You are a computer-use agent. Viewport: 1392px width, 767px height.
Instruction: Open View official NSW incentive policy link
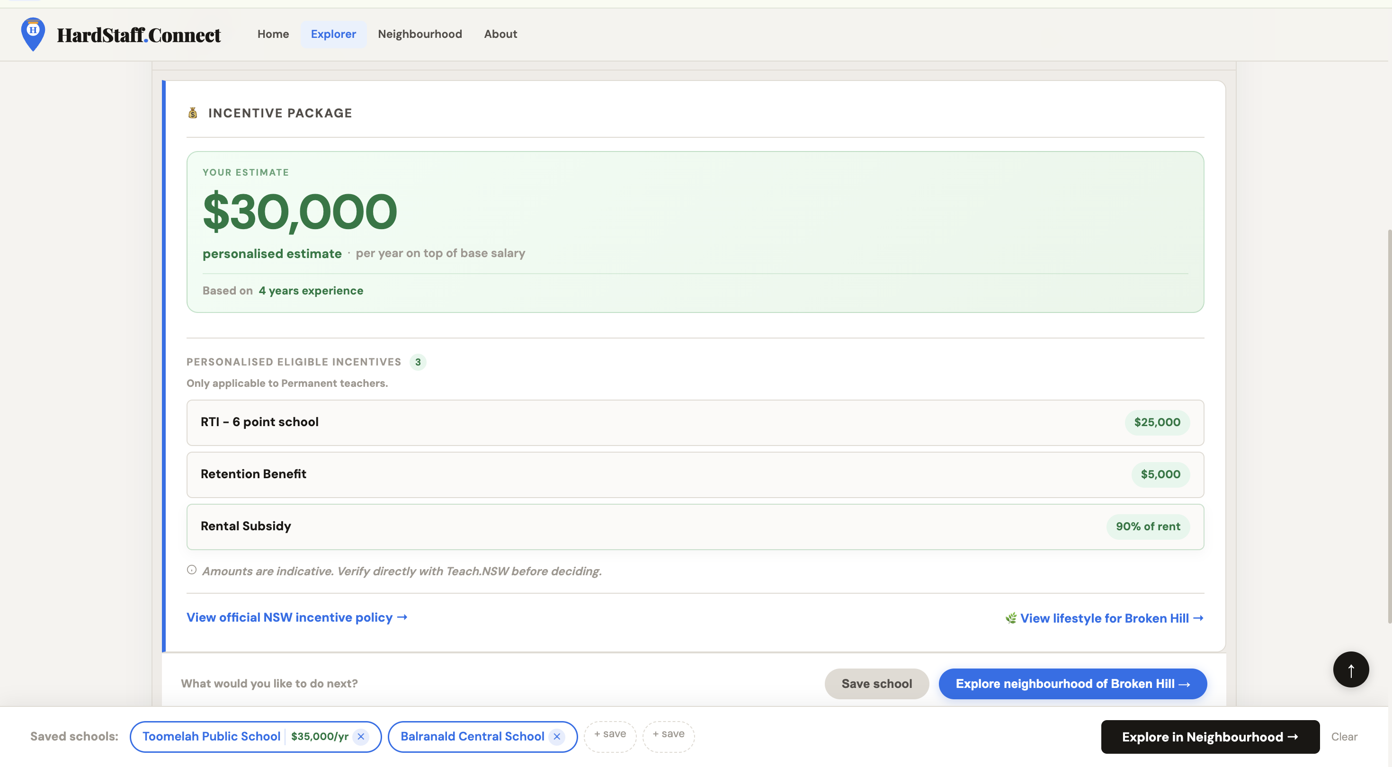tap(297, 617)
